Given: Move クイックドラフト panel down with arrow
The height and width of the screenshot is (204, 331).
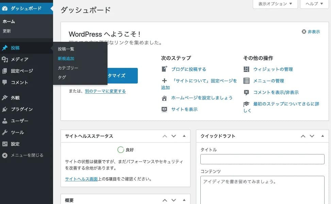Looking at the screenshot, I should pyautogui.click(x=312, y=136).
